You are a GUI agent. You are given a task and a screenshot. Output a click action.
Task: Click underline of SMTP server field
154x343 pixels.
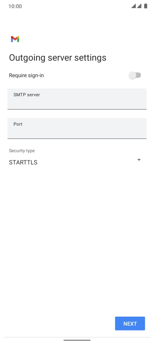(x=77, y=109)
